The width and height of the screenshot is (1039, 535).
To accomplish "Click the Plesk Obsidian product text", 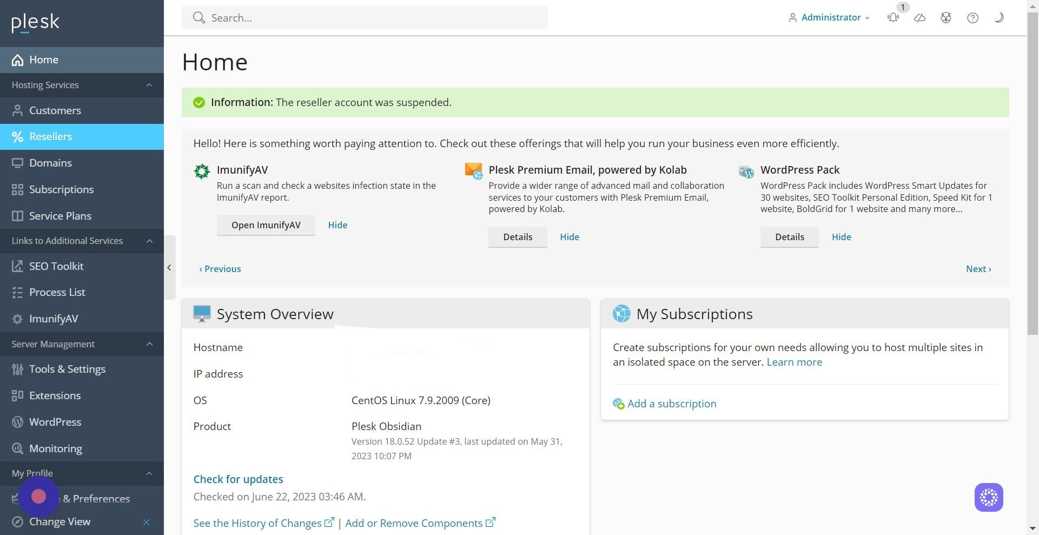I will pos(386,427).
